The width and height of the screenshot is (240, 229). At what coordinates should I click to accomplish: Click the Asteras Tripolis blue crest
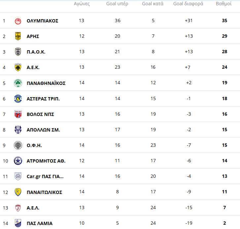pos(18,99)
